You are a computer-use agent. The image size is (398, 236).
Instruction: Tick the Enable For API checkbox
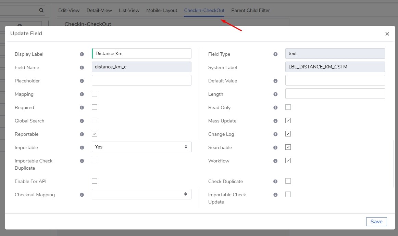click(95, 181)
